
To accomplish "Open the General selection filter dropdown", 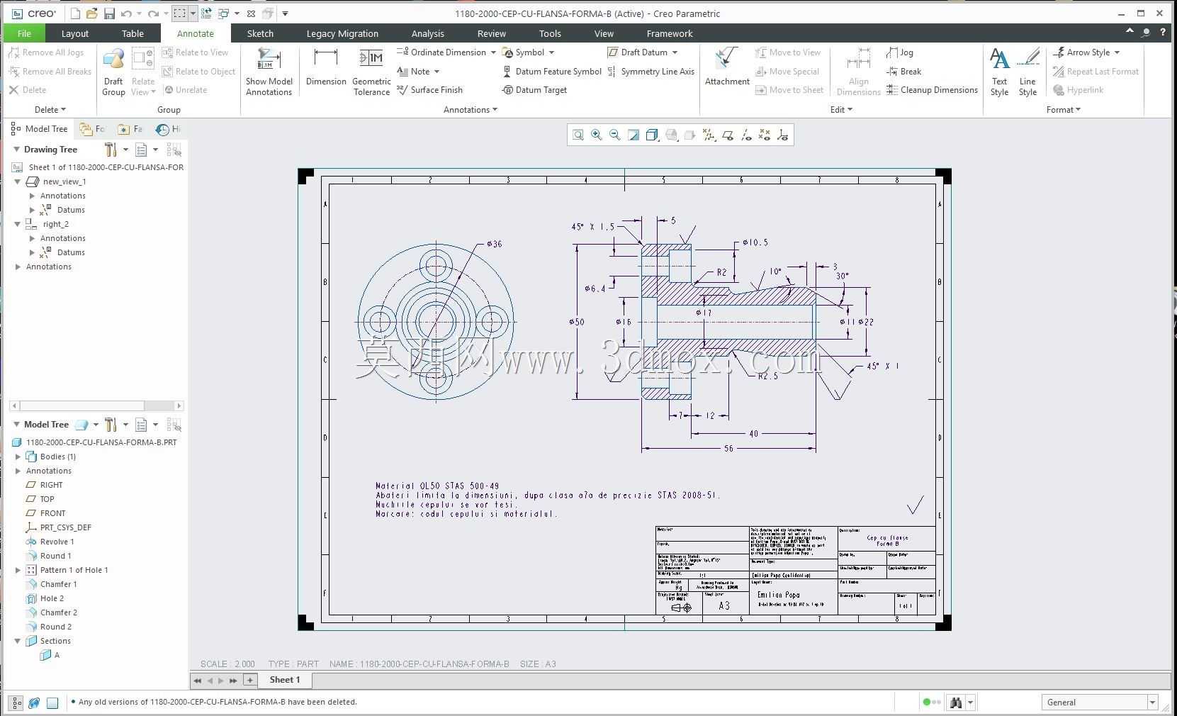I will tap(1099, 703).
